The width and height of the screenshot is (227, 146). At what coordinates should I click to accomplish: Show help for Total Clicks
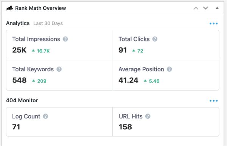[x=155, y=39]
